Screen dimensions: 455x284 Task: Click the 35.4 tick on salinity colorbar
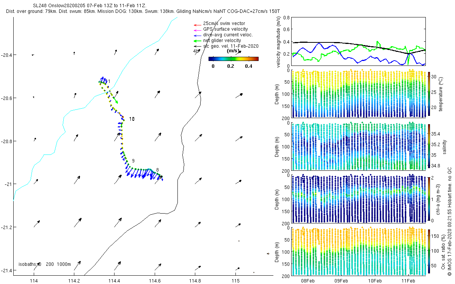(x=436, y=134)
